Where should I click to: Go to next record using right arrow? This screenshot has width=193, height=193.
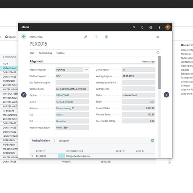166,95
